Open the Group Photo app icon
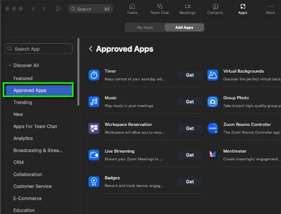 click(213, 102)
